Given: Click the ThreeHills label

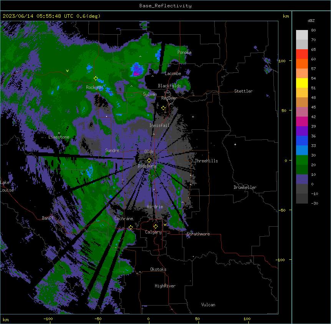Looking at the screenshot, I should point(206,161).
